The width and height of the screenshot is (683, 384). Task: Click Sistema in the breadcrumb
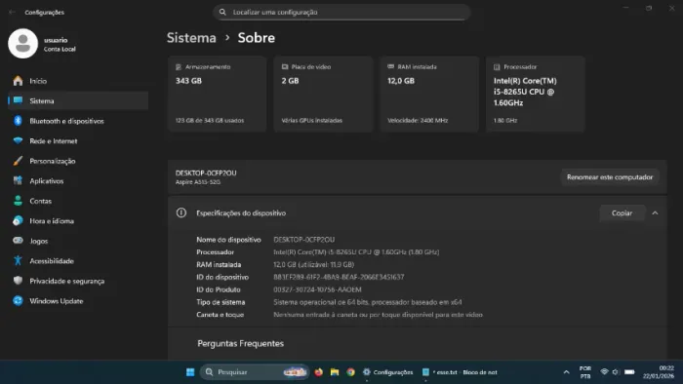tap(191, 38)
